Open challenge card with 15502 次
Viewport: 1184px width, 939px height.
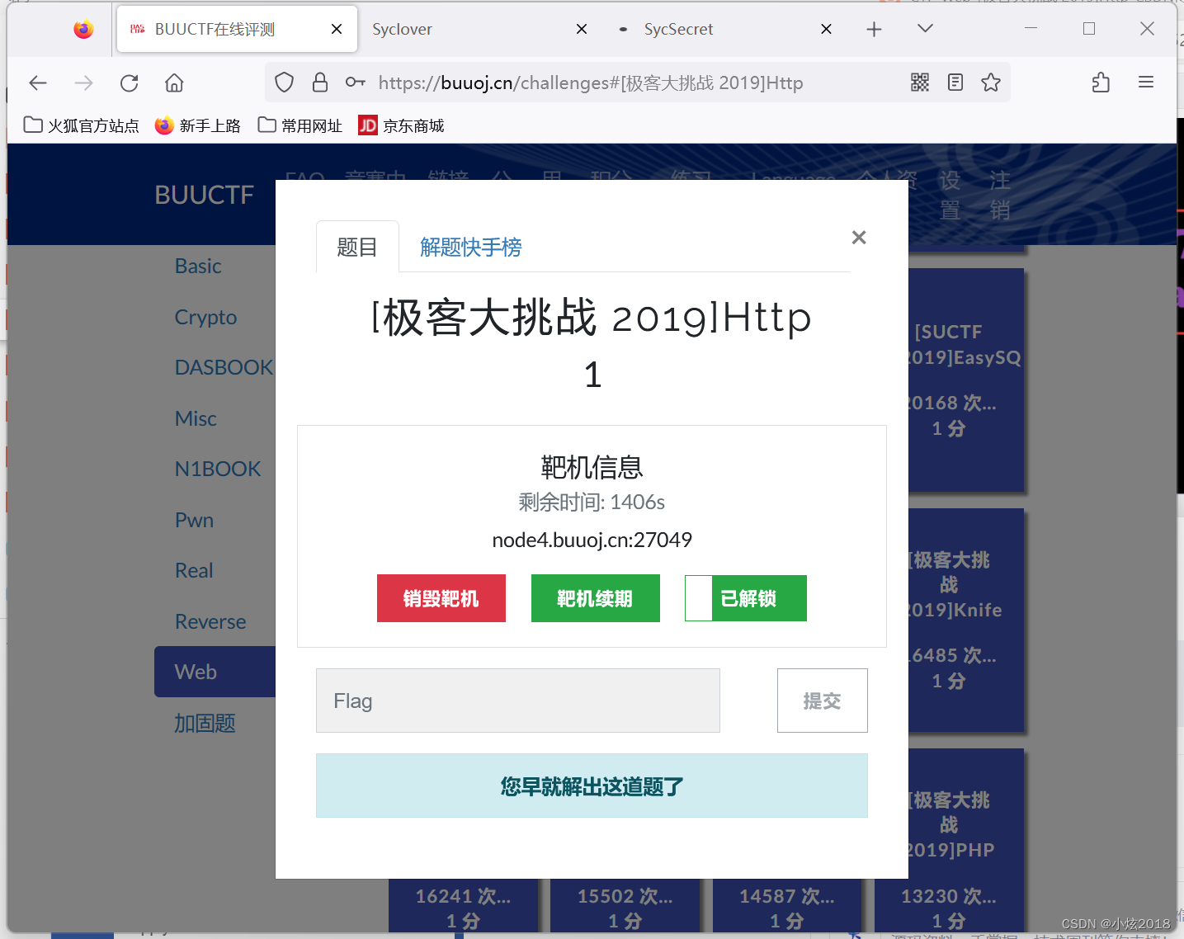coord(625,905)
